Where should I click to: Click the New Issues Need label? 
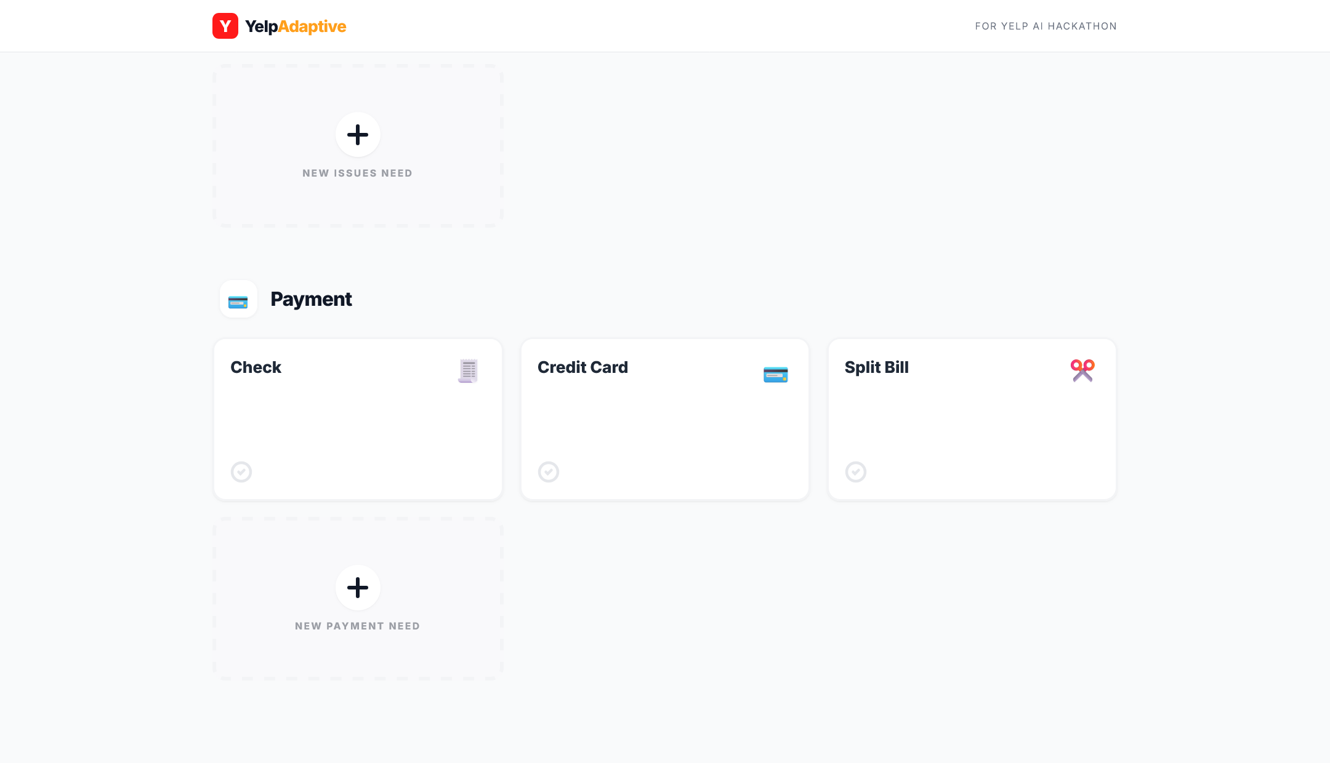(x=357, y=174)
